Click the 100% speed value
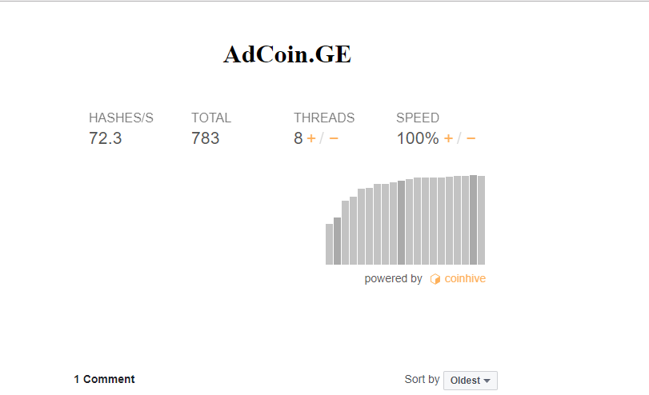Image resolution: width=649 pixels, height=395 pixels. tap(418, 138)
